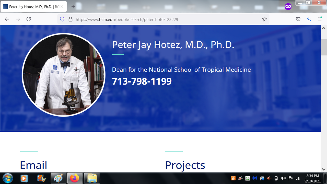Open Paint from the taskbar
This screenshot has width=327, height=184.
tap(58, 178)
